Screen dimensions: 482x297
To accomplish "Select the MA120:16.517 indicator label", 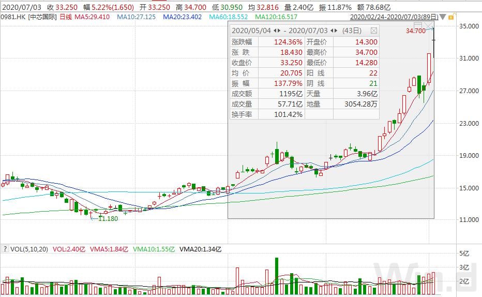I will [276, 17].
